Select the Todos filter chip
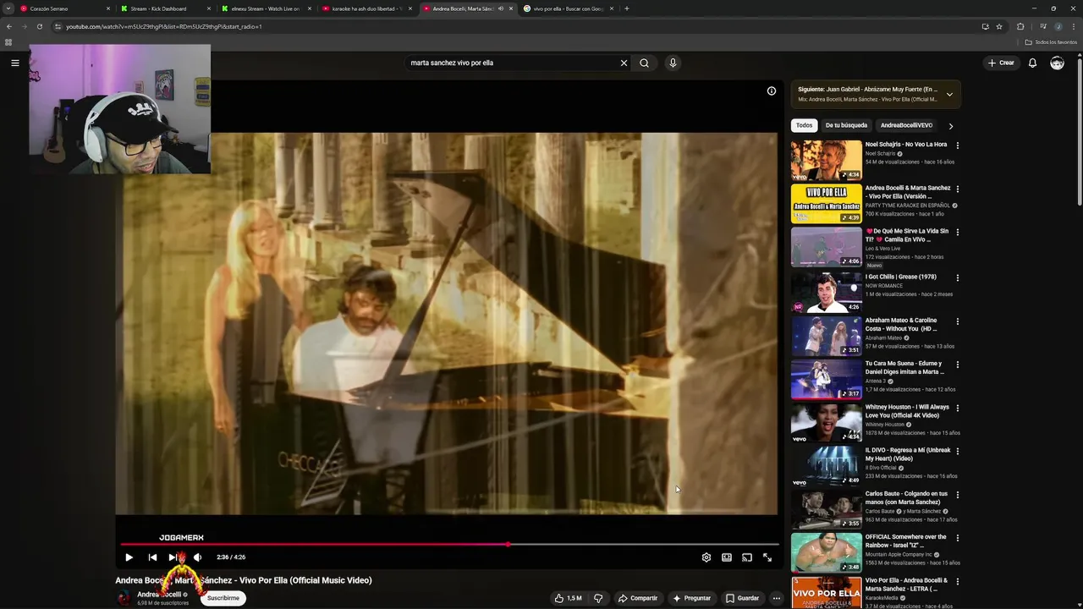The width and height of the screenshot is (1083, 609). 804,125
